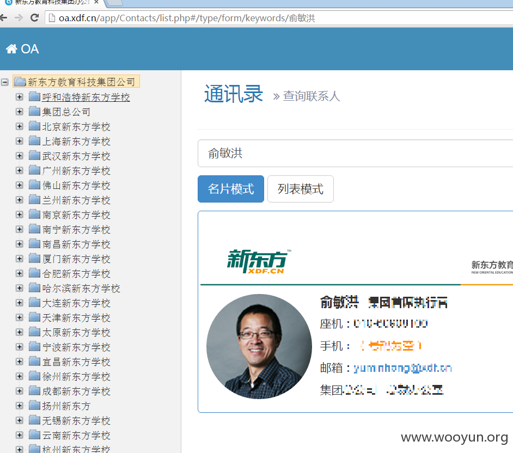Click folder icon of 哈尔滨新东方学校
Image resolution: width=513 pixels, height=453 pixels.
point(34,287)
